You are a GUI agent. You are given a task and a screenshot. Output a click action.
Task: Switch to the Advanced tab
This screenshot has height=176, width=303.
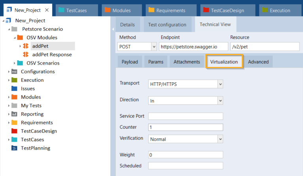[258, 62]
